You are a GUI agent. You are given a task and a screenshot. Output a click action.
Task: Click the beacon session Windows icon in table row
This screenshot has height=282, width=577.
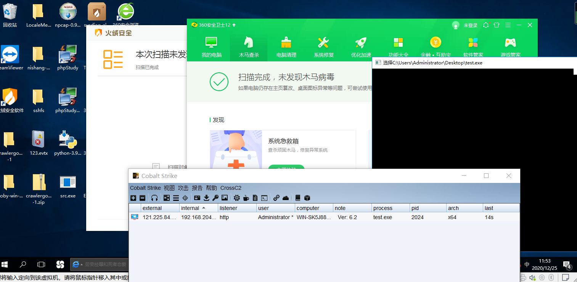pyautogui.click(x=134, y=217)
